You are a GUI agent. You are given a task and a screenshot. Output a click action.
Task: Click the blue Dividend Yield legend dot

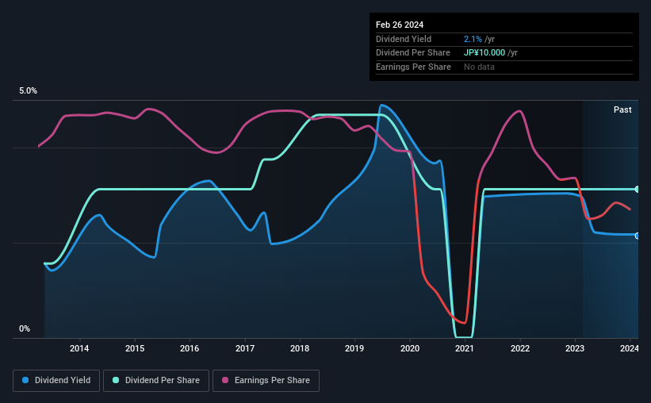click(25, 380)
